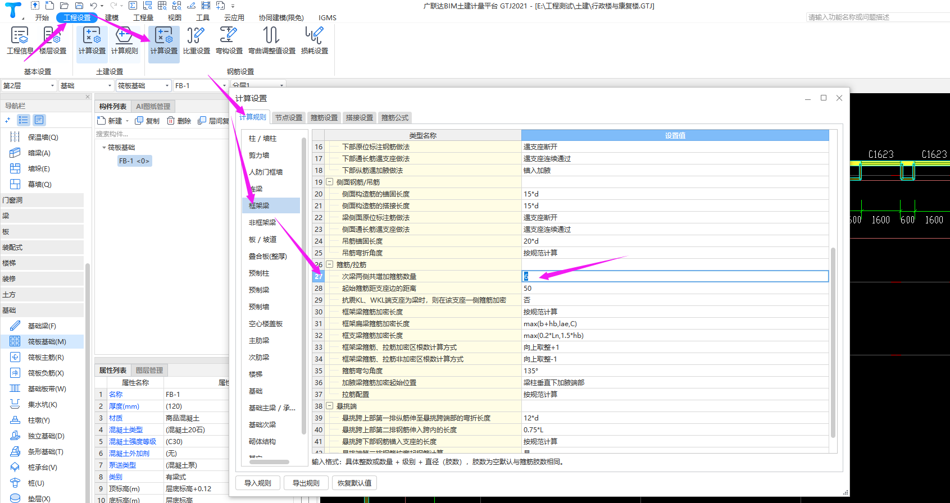
Task: Open 箍筋公式 tab in dialog
Action: click(x=395, y=117)
